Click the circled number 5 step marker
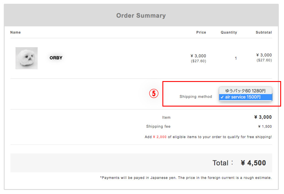Viewport: 284px width, 194px height. click(154, 94)
